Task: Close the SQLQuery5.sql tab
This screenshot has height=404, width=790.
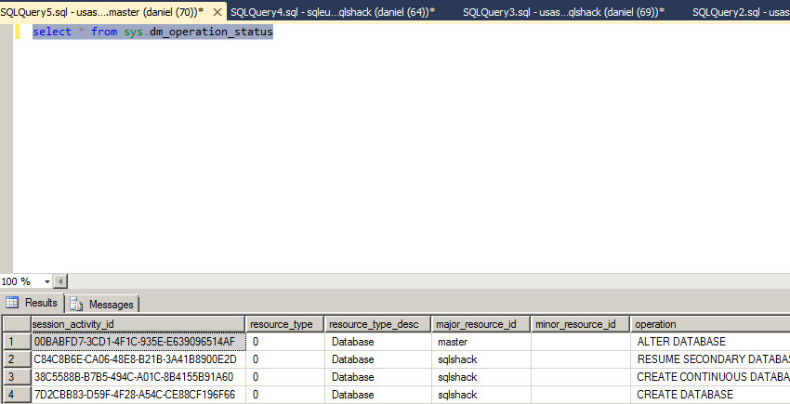Action: click(217, 12)
